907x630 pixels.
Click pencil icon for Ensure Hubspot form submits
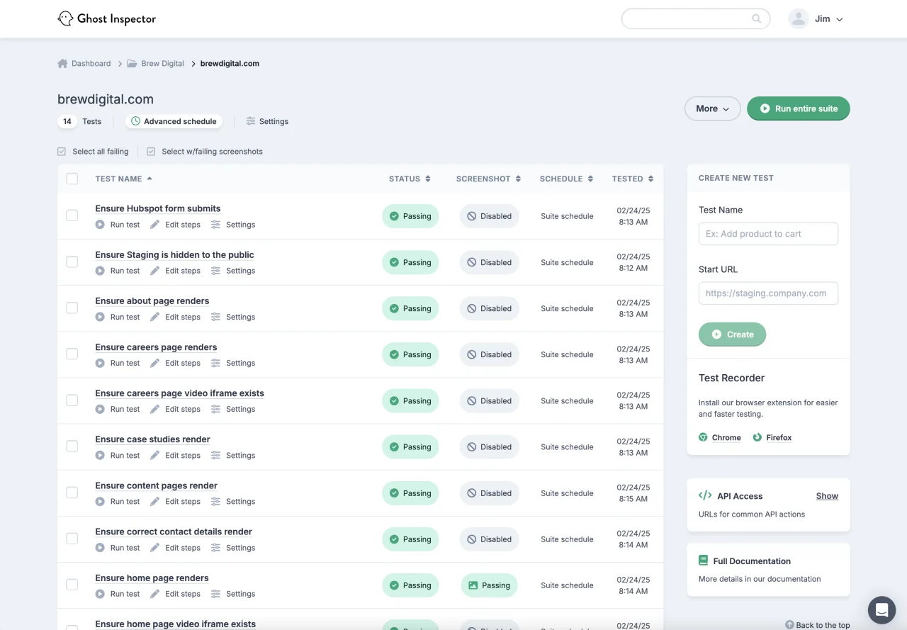click(155, 225)
